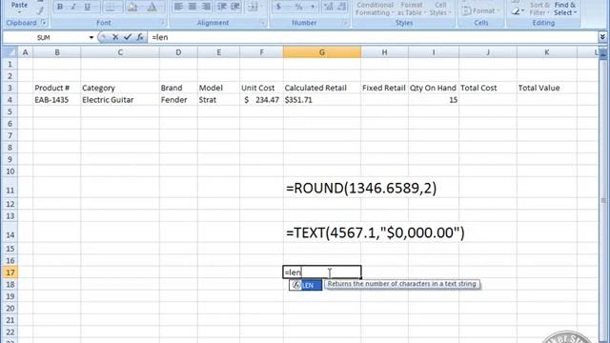This screenshot has width=610, height=343.
Task: Click cell containing EAB-1435
Action: (x=57, y=100)
